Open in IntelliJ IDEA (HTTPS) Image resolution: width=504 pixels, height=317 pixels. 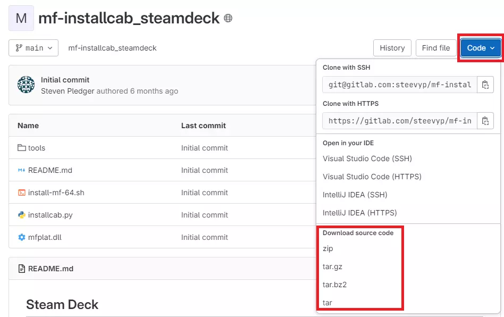[x=359, y=213]
